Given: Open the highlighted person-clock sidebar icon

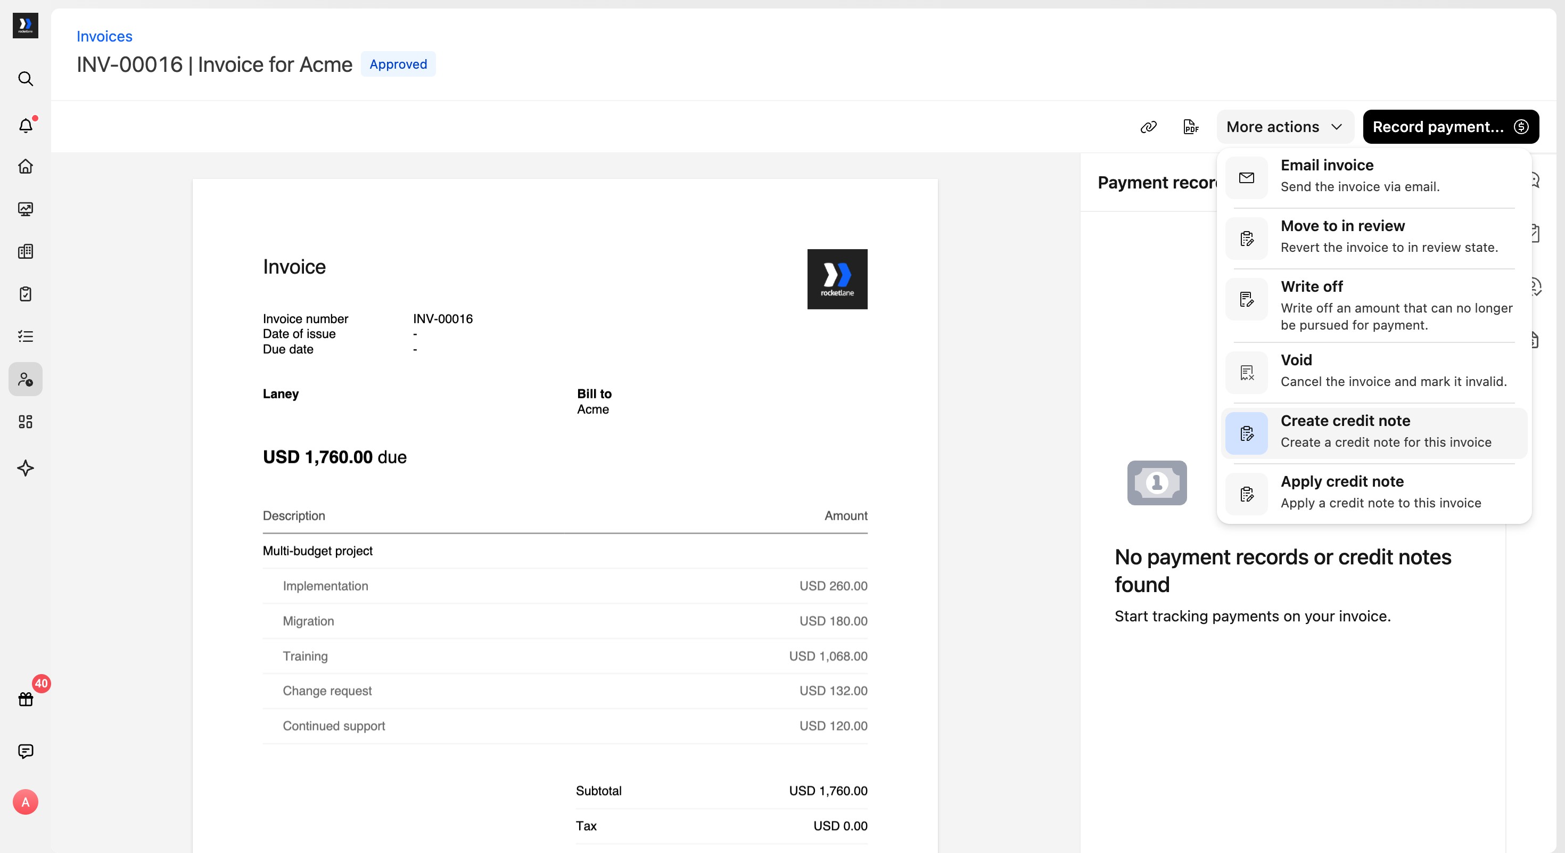Looking at the screenshot, I should [26, 379].
